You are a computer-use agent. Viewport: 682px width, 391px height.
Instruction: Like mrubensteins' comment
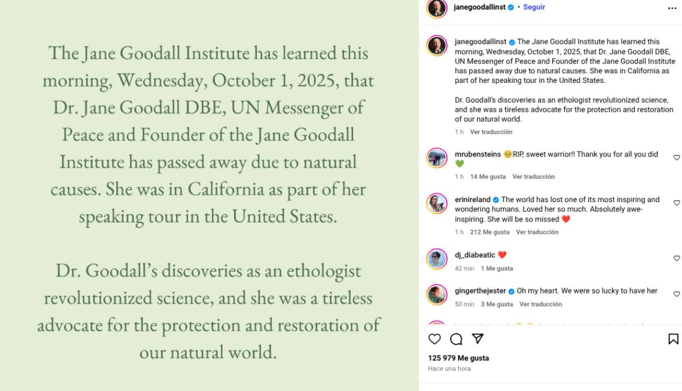coord(676,158)
